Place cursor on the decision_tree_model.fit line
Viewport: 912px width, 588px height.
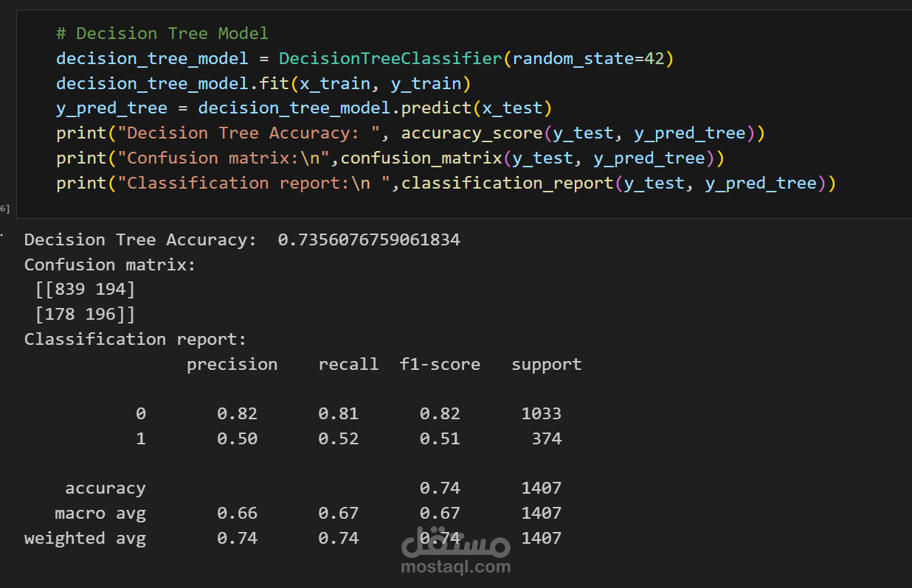pyautogui.click(x=263, y=83)
